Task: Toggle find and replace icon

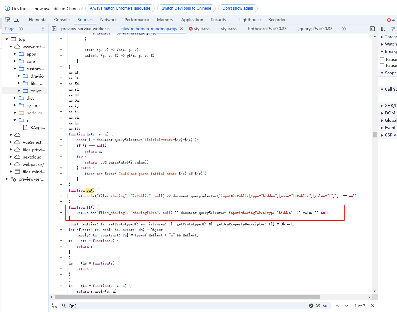Action: click(54, 306)
